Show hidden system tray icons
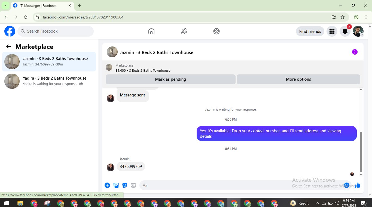The image size is (372, 207). pos(317,203)
